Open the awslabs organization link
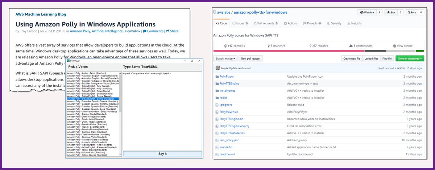 pos(224,12)
